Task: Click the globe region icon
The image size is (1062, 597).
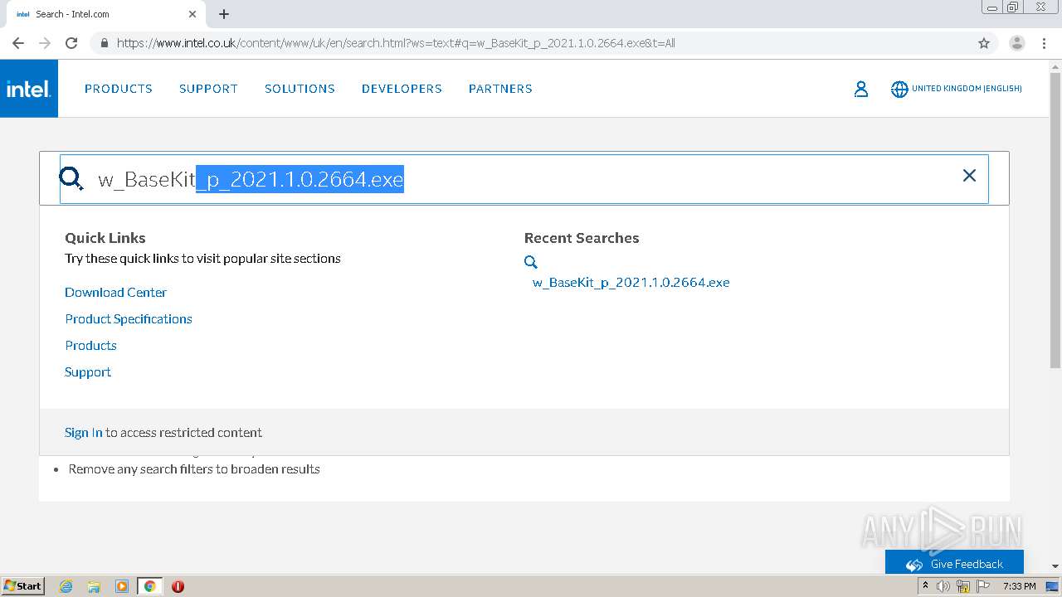Action: 899,89
